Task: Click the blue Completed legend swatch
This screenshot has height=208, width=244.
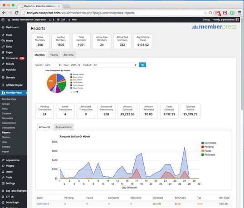Action: coord(203,143)
